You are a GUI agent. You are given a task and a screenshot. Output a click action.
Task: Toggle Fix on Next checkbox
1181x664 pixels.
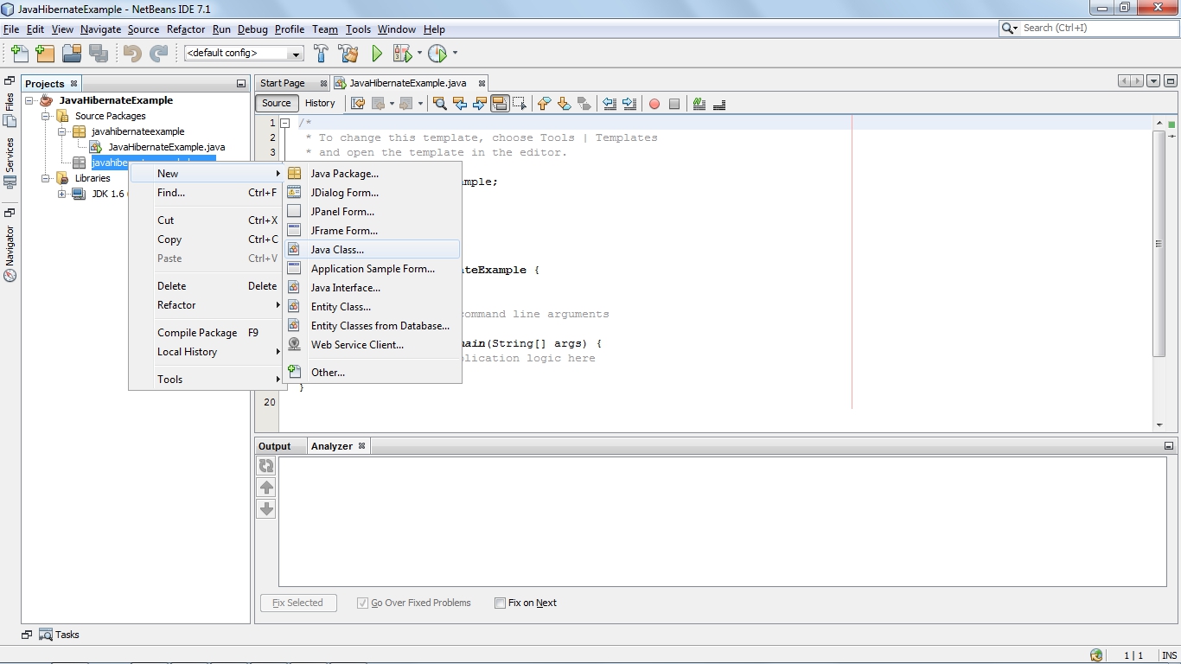click(x=500, y=603)
